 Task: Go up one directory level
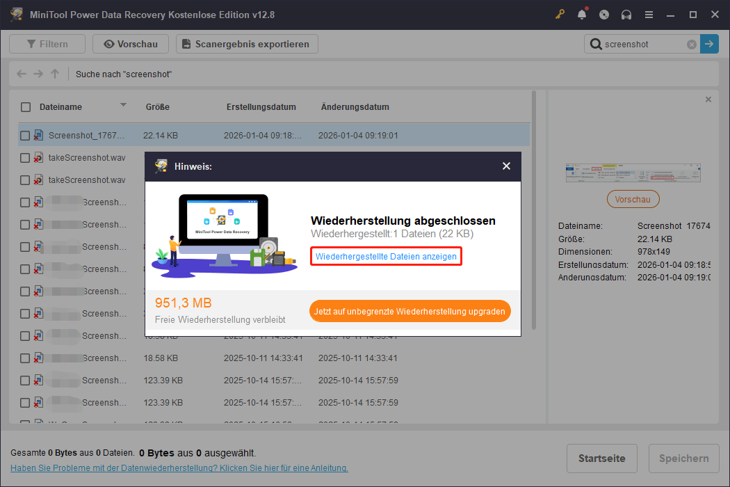[x=55, y=73]
